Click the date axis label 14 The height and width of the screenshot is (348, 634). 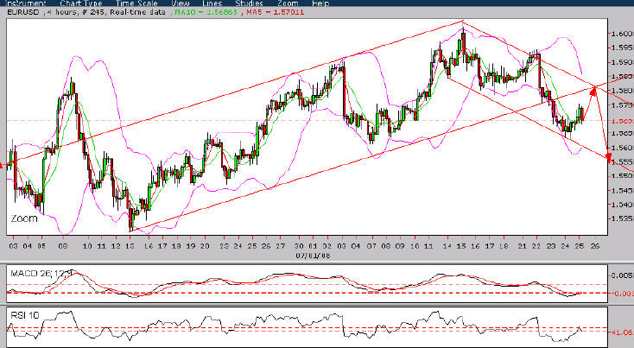pyautogui.click(x=447, y=246)
